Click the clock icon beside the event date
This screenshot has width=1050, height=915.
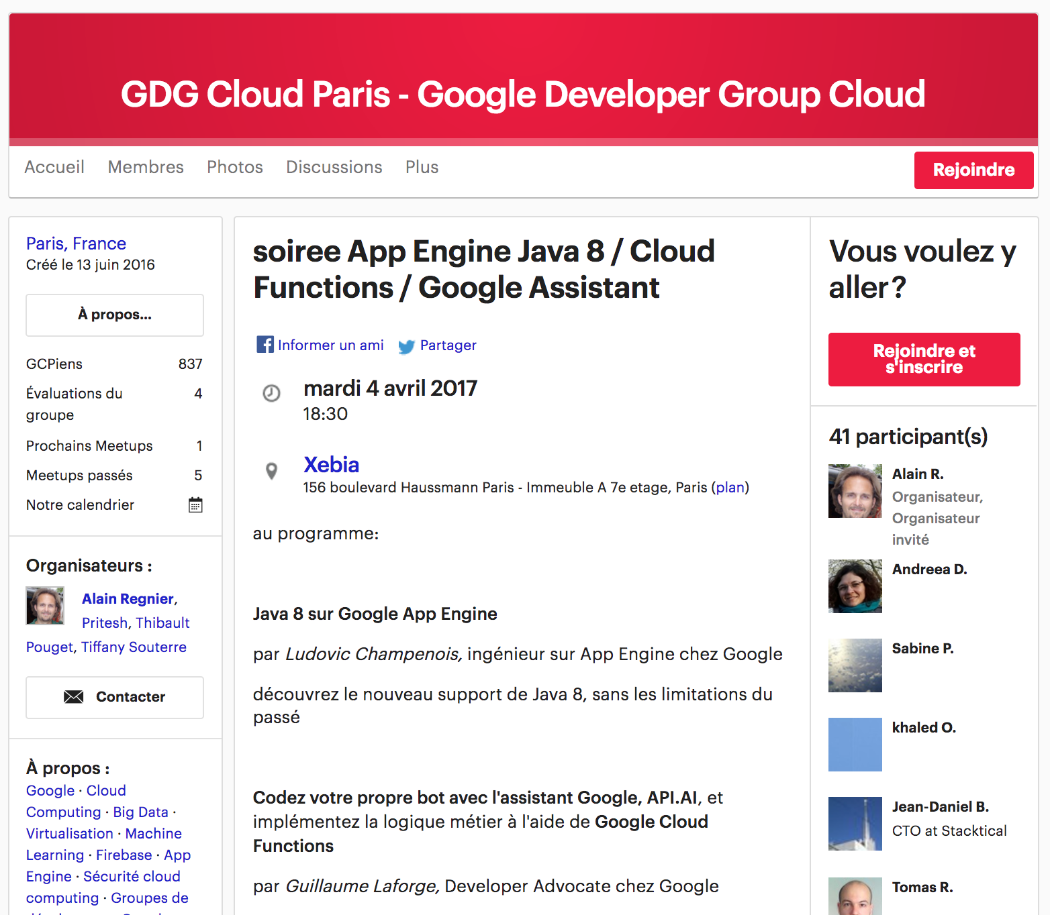271,393
